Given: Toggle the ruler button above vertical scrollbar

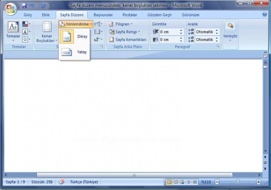Looking at the screenshot, I should (265, 55).
